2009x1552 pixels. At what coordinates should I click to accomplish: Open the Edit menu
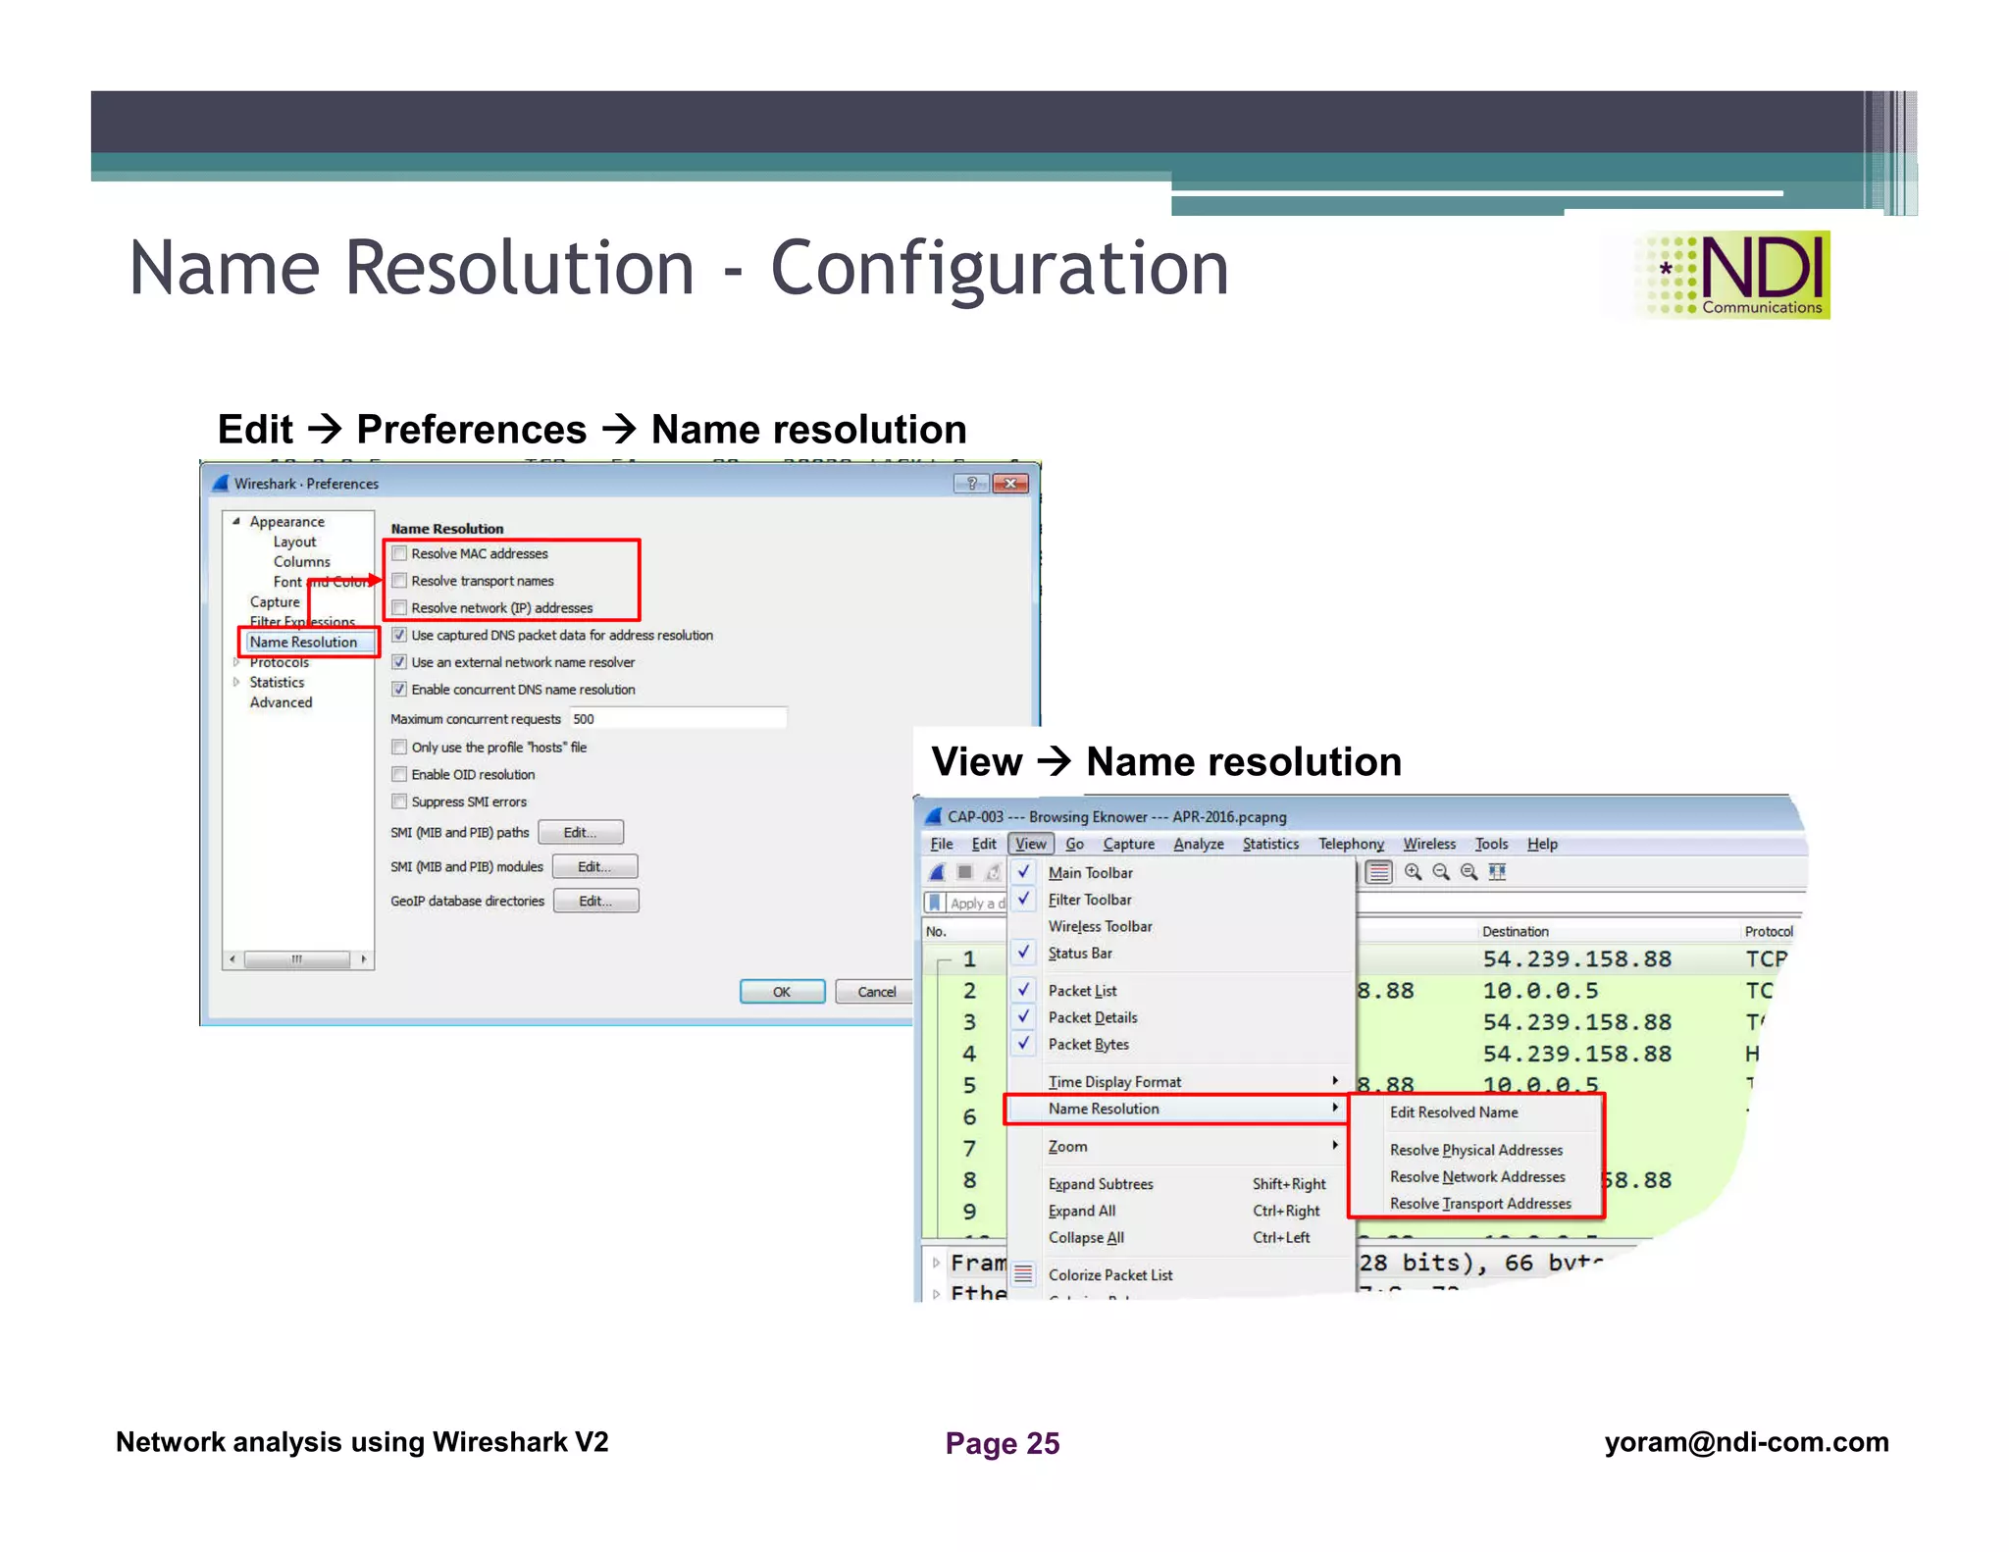tap(984, 844)
